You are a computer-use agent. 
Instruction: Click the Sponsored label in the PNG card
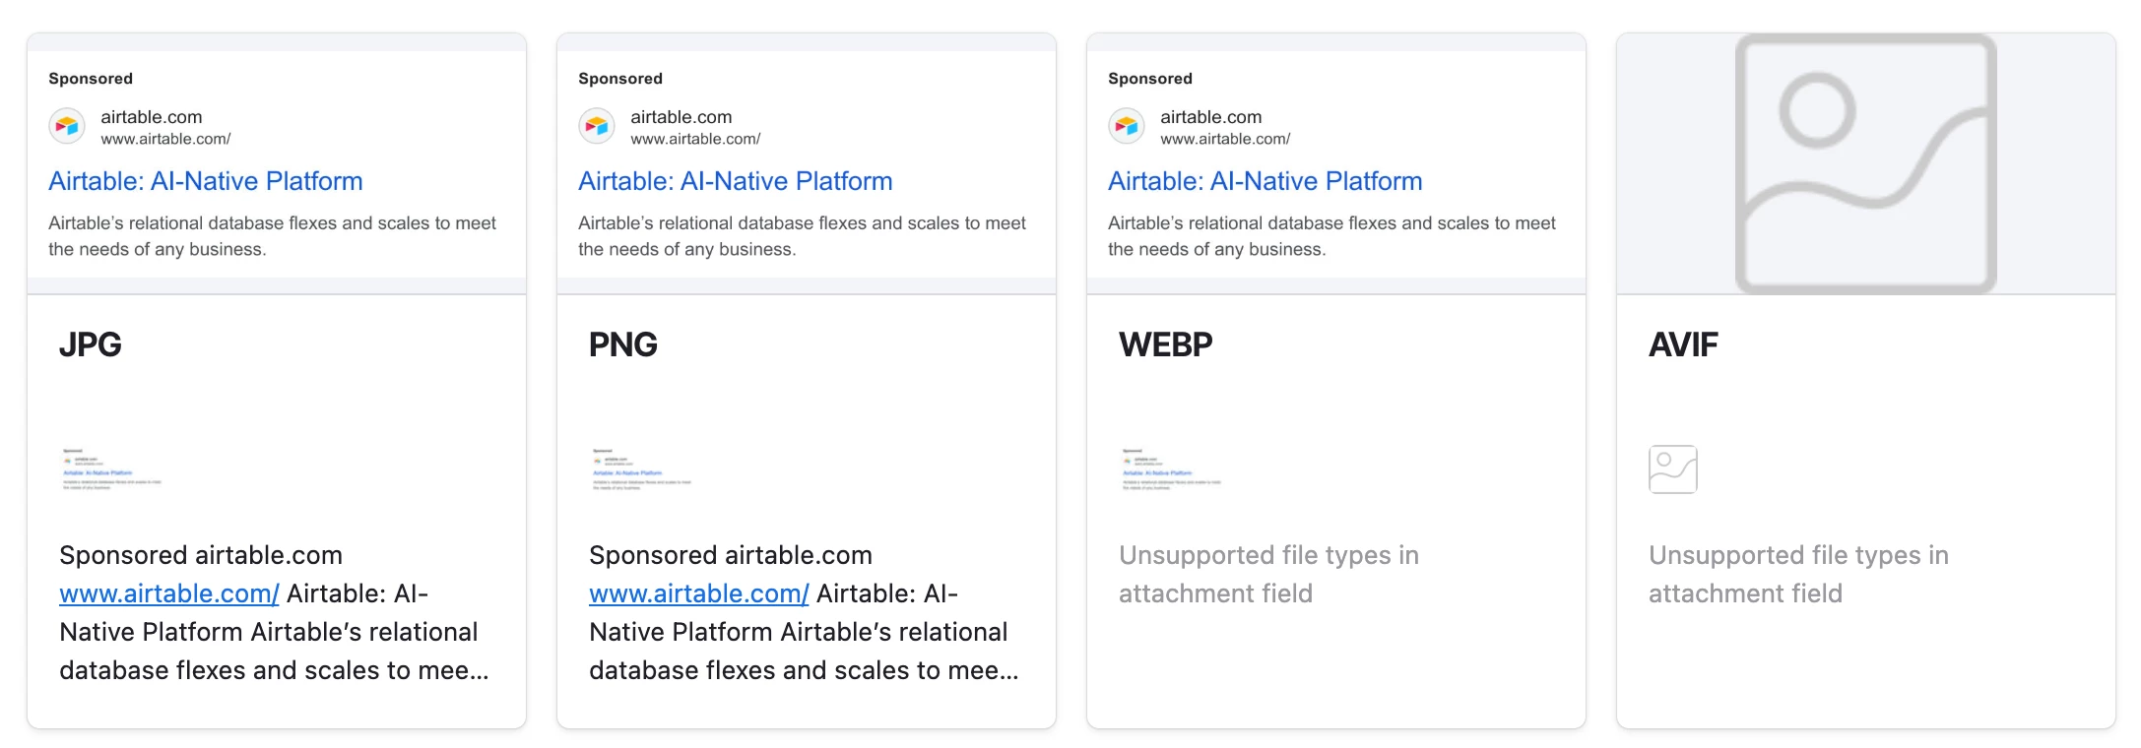pyautogui.click(x=620, y=79)
